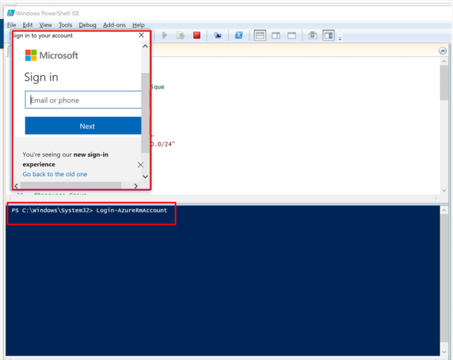This screenshot has height=360, width=453.
Task: Stop operation with the red square icon
Action: (x=197, y=36)
